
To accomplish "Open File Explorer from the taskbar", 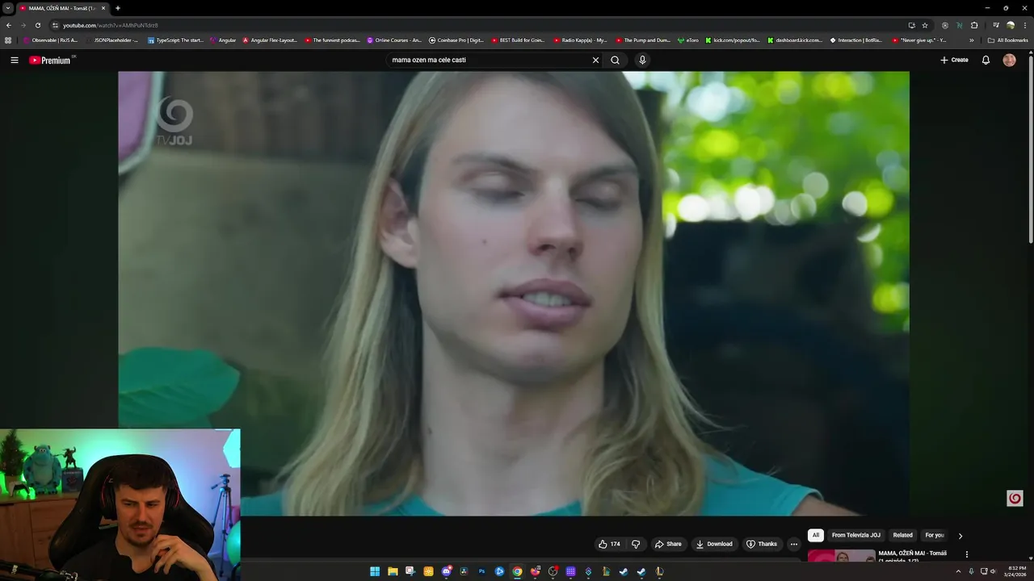I will pyautogui.click(x=393, y=571).
